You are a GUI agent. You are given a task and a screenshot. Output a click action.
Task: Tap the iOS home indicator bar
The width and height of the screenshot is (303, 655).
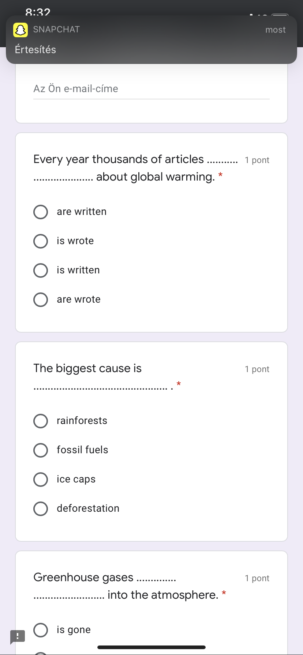click(151, 647)
